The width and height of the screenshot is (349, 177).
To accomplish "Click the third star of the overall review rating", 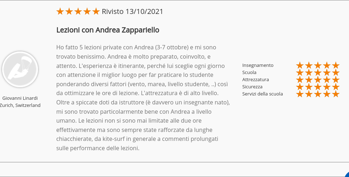I will tap(78, 11).
